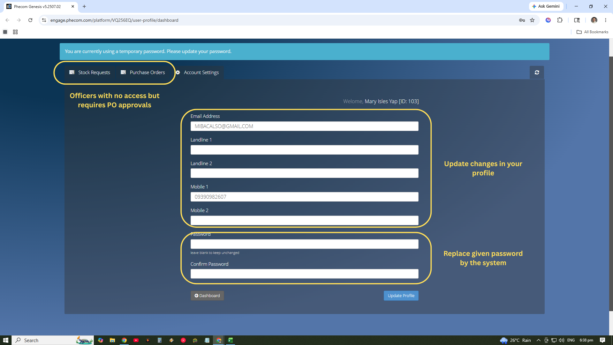Viewport: 613px width, 345px height.
Task: Close the Phecom Genesis tab
Action: (x=73, y=6)
